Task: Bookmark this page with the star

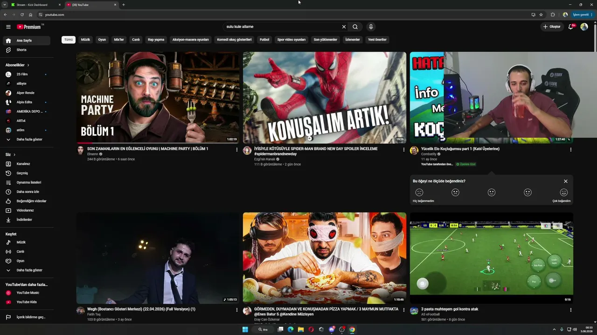Action: point(541,15)
